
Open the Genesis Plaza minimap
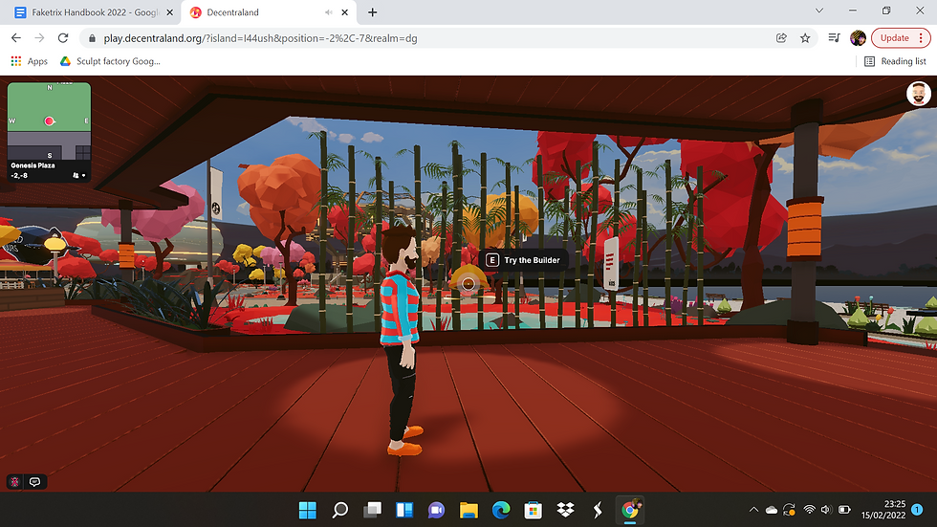(x=49, y=121)
